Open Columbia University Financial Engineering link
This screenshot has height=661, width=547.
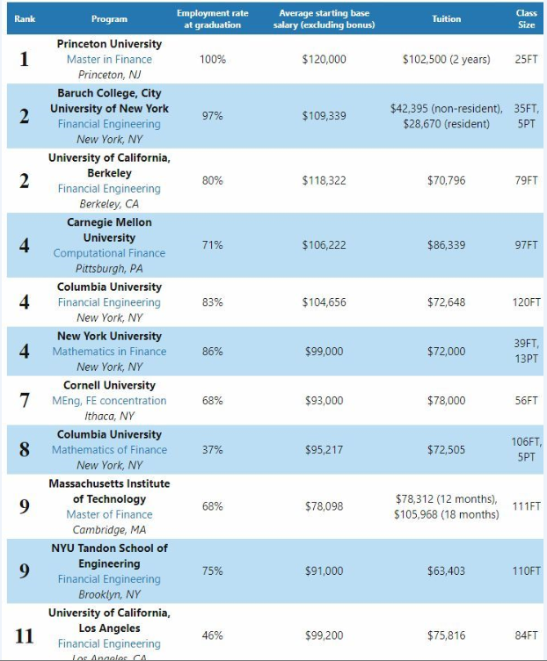(109, 302)
